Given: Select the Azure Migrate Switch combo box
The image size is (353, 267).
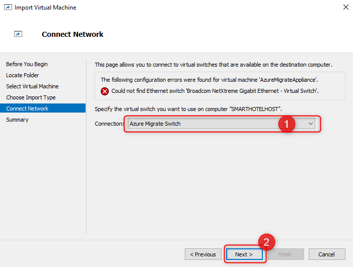Looking at the screenshot, I should pyautogui.click(x=221, y=124).
